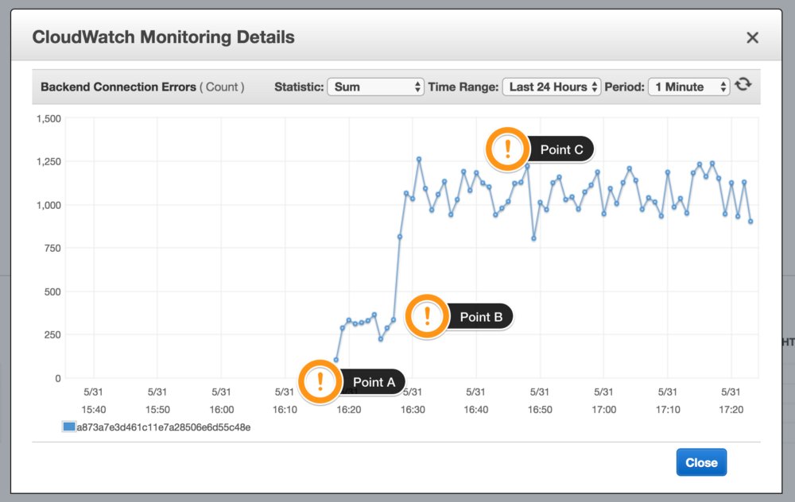The width and height of the screenshot is (795, 502).
Task: Click the 1,000 y-axis label
Action: 48,205
